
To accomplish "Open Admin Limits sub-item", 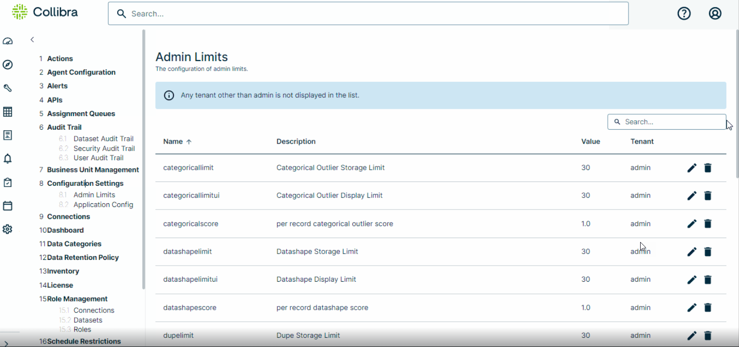I will [94, 195].
